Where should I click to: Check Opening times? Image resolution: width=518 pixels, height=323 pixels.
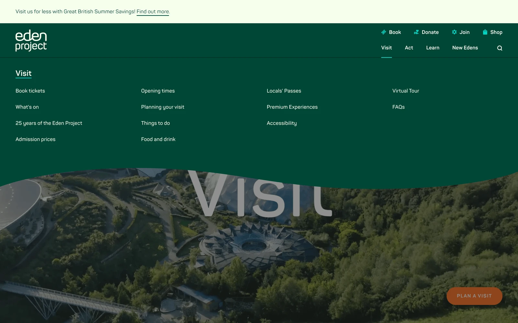coord(158,91)
